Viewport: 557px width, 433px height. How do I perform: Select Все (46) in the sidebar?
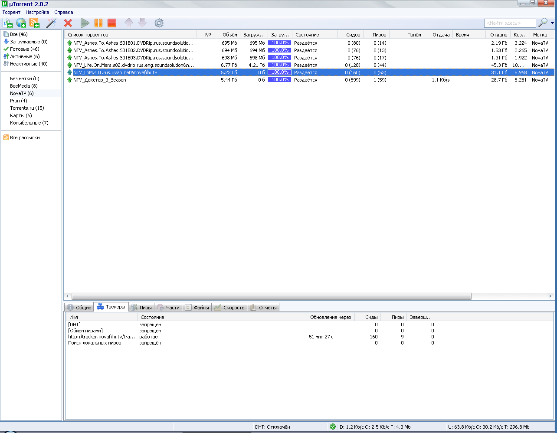pos(19,34)
